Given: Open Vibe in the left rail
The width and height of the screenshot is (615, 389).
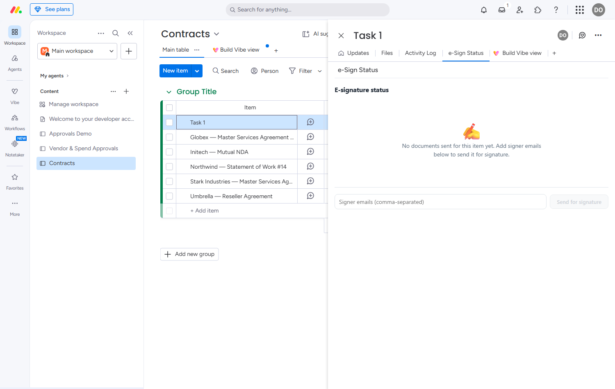Looking at the screenshot, I should tap(15, 96).
